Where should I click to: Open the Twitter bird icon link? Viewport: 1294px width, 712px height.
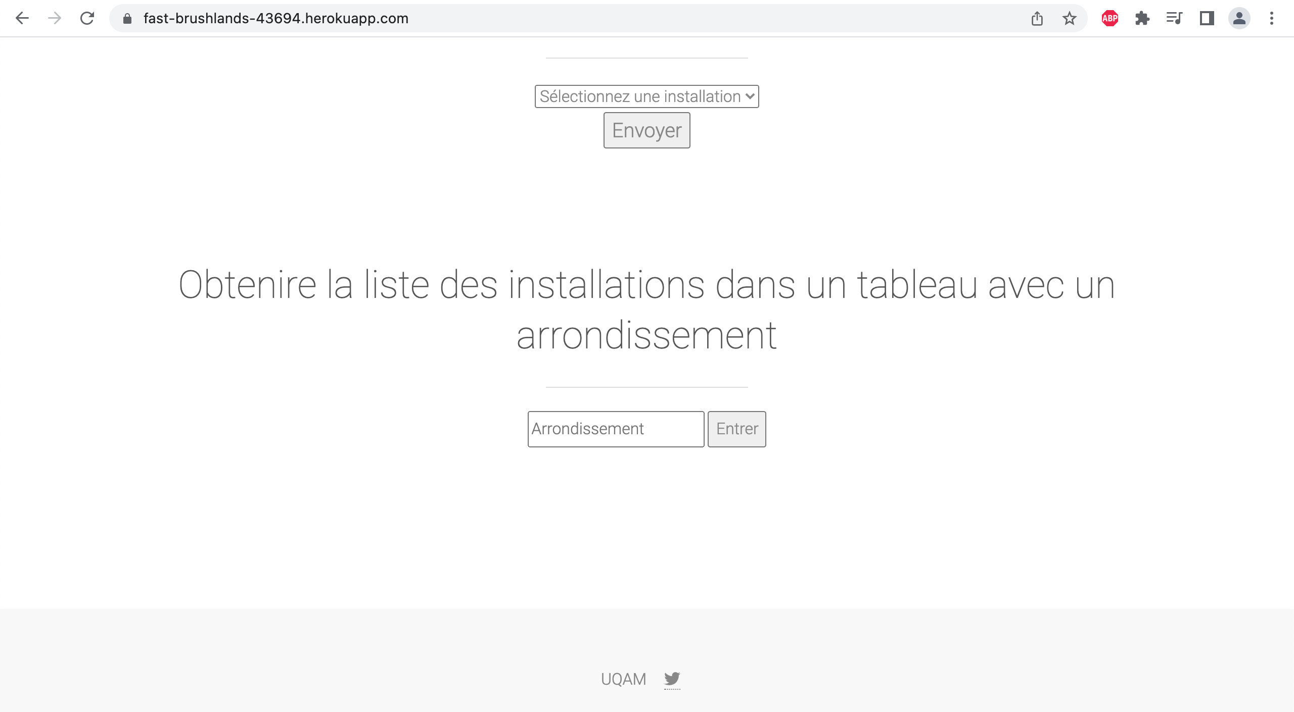pyautogui.click(x=672, y=679)
